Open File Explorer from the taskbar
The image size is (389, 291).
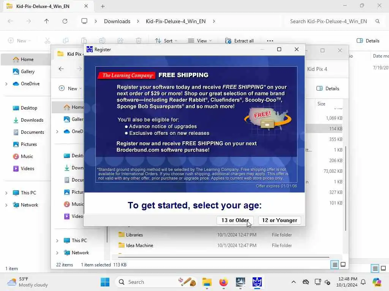click(x=207, y=282)
